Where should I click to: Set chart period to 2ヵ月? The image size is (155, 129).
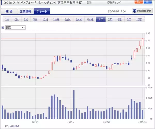(x=68, y=19)
